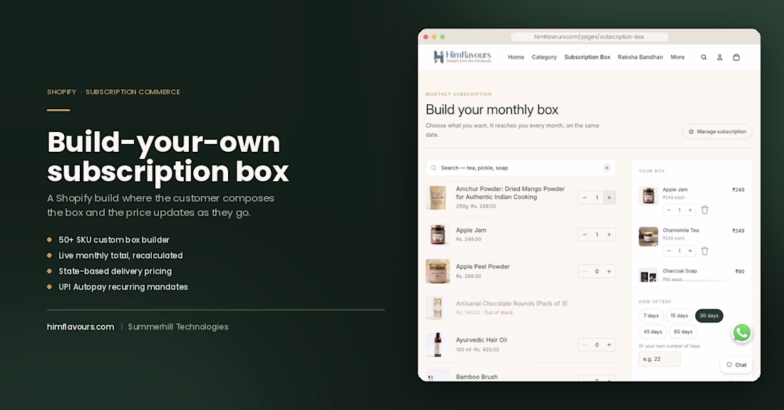This screenshot has width=784, height=410.
Task: Open the Chat button
Action: coord(736,364)
